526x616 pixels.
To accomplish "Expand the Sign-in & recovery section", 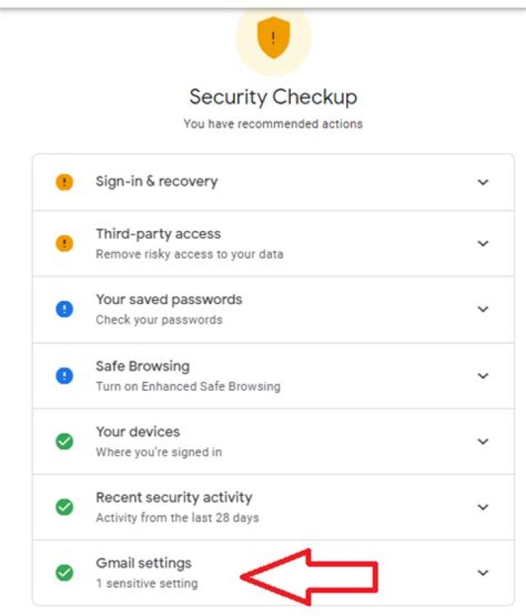I will coord(483,182).
